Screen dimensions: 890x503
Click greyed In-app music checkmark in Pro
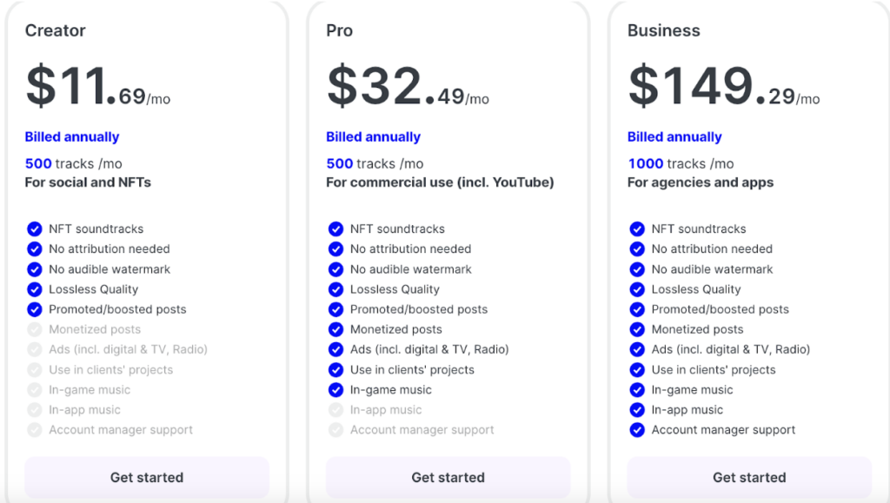(336, 410)
